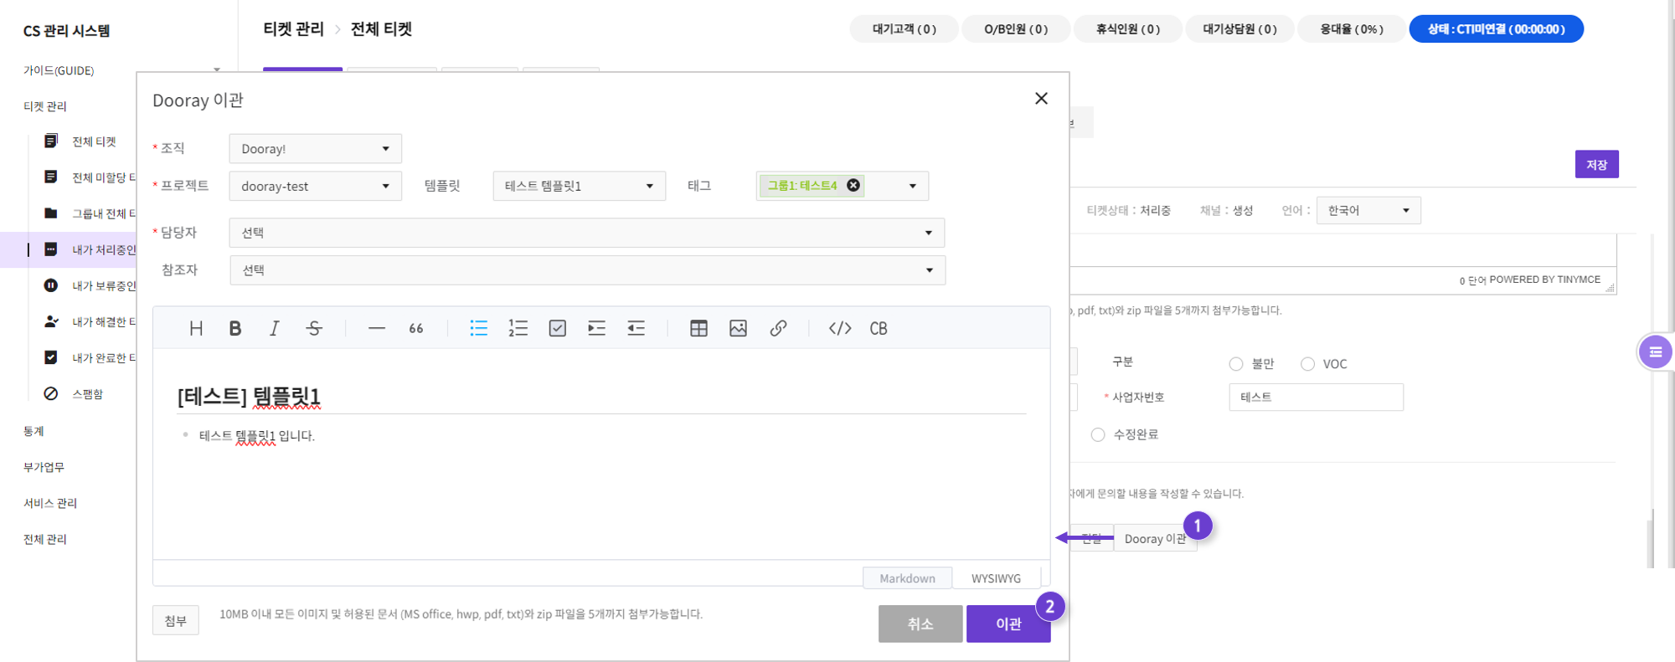Open the 티켓 관리 sidebar menu
1675x662 pixels.
click(45, 106)
